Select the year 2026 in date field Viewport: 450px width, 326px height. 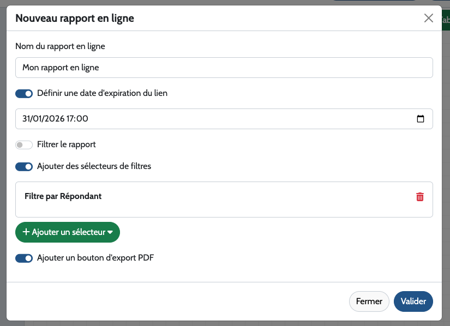[x=55, y=119]
